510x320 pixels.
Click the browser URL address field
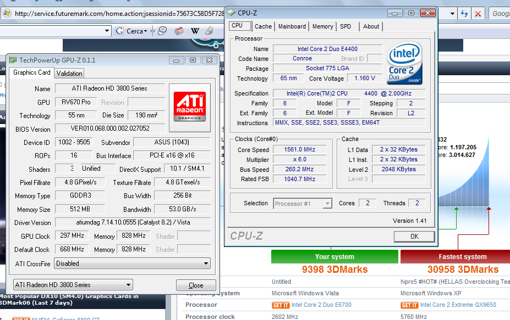(119, 14)
